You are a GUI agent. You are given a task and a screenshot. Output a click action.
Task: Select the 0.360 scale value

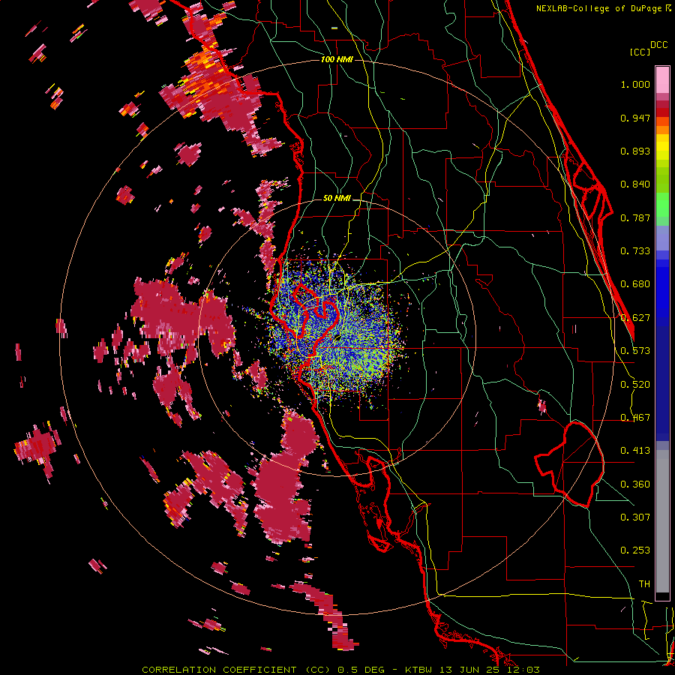click(x=635, y=484)
